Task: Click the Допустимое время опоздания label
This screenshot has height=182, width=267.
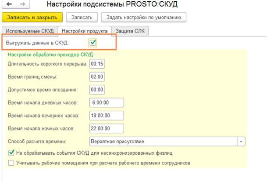Action: click(43, 90)
